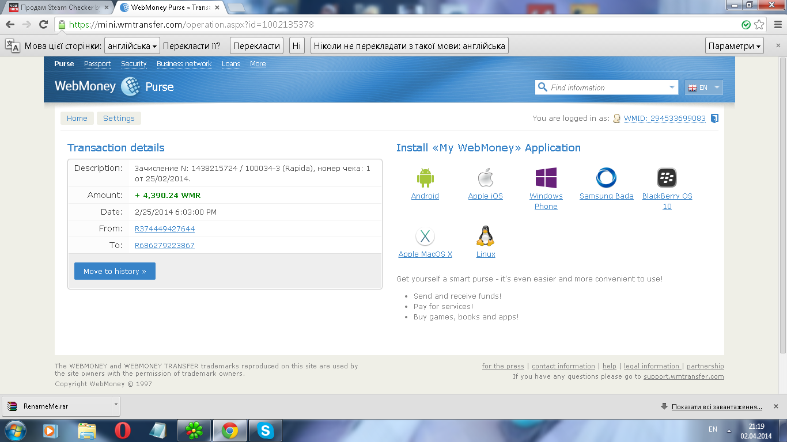Screen dimensions: 787x442
Task: Open the Business network menu item
Action: 184,64
